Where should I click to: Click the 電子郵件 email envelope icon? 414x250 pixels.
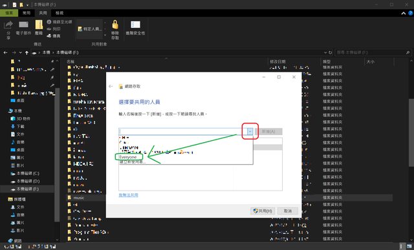click(23, 25)
